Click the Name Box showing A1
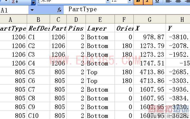The height and width of the screenshot is (119, 190). tap(14, 10)
